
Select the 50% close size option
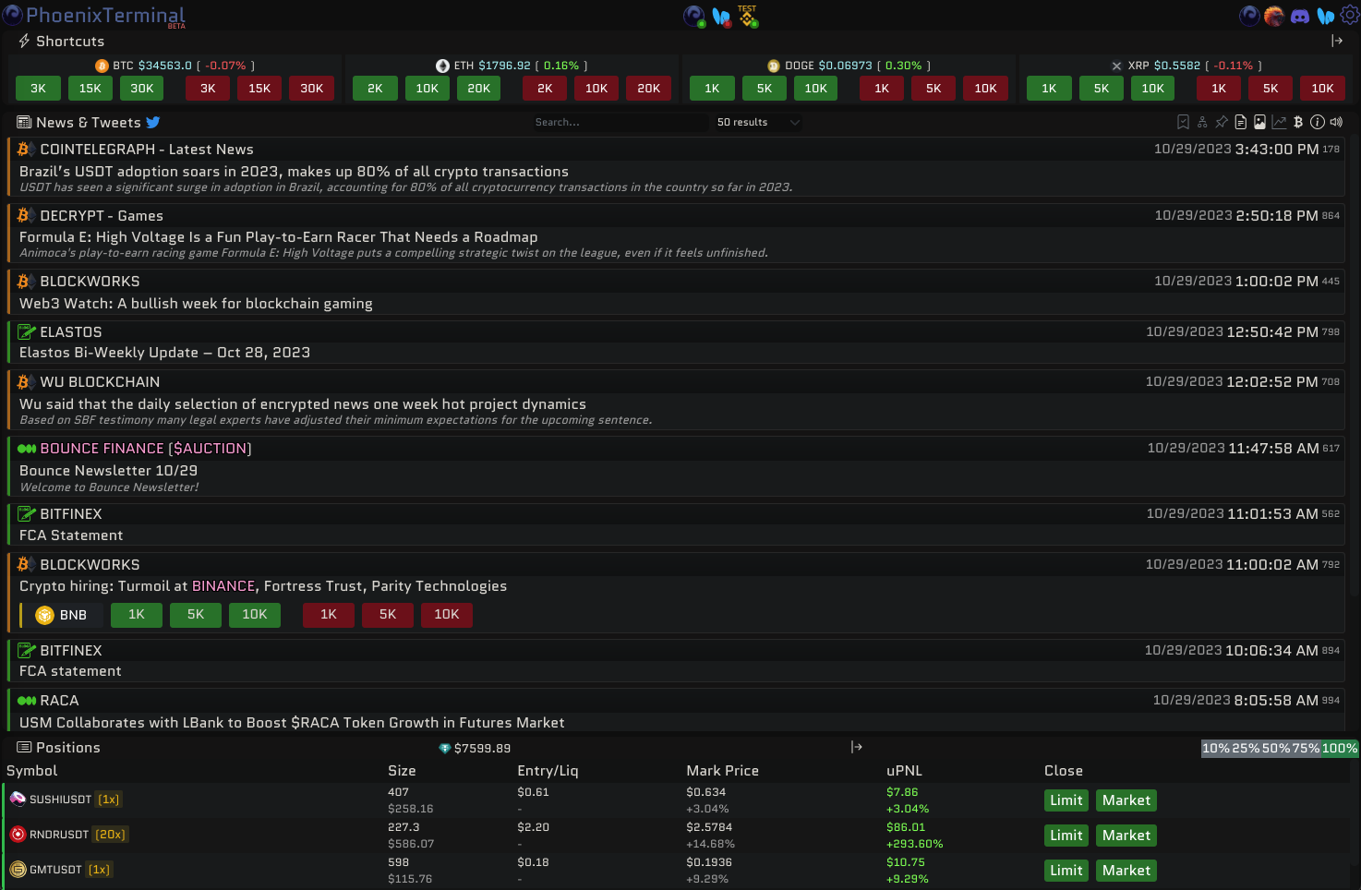1276,749
